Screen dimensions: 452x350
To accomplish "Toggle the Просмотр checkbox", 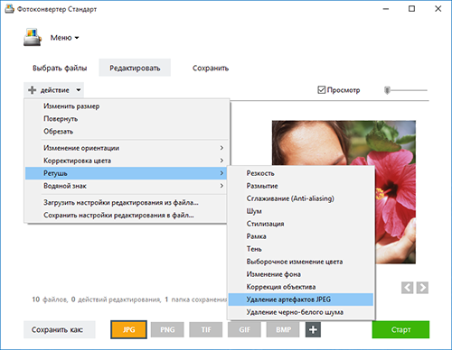I will (x=322, y=89).
